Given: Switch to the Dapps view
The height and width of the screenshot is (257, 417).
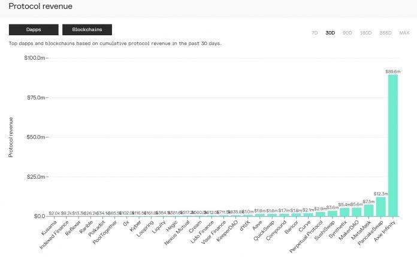Looking at the screenshot, I should tap(34, 29).
